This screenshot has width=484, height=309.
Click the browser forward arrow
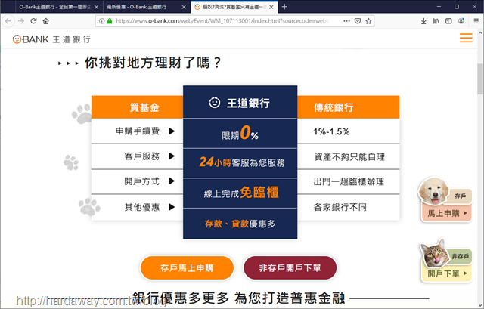click(x=21, y=21)
